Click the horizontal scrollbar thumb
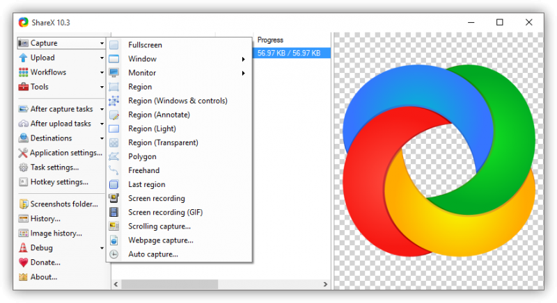 (169, 284)
